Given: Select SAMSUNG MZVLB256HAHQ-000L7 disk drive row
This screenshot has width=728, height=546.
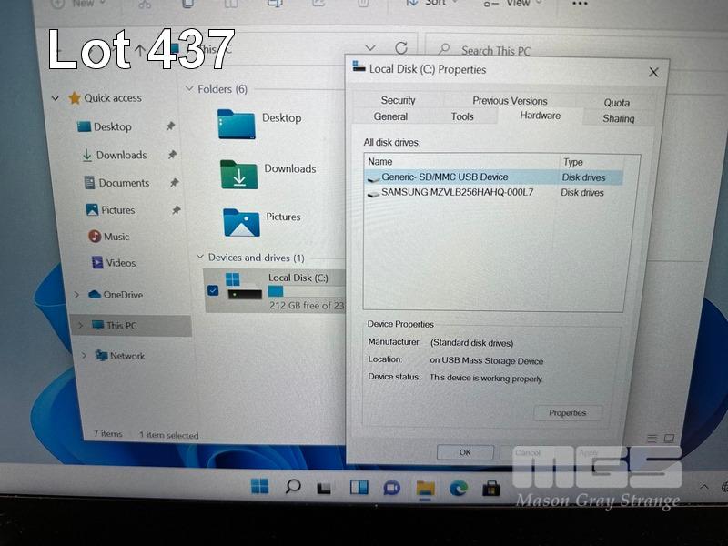Looking at the screenshot, I should pyautogui.click(x=457, y=193).
